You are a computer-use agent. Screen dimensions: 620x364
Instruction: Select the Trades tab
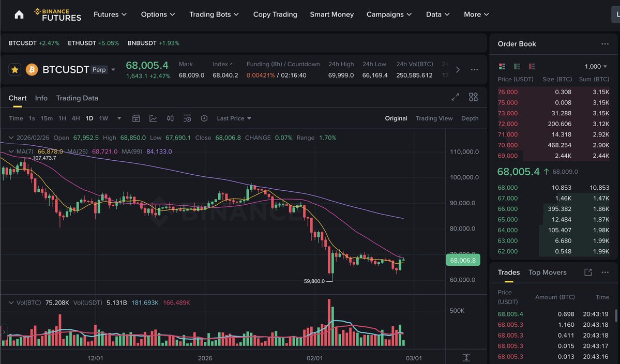pos(508,272)
